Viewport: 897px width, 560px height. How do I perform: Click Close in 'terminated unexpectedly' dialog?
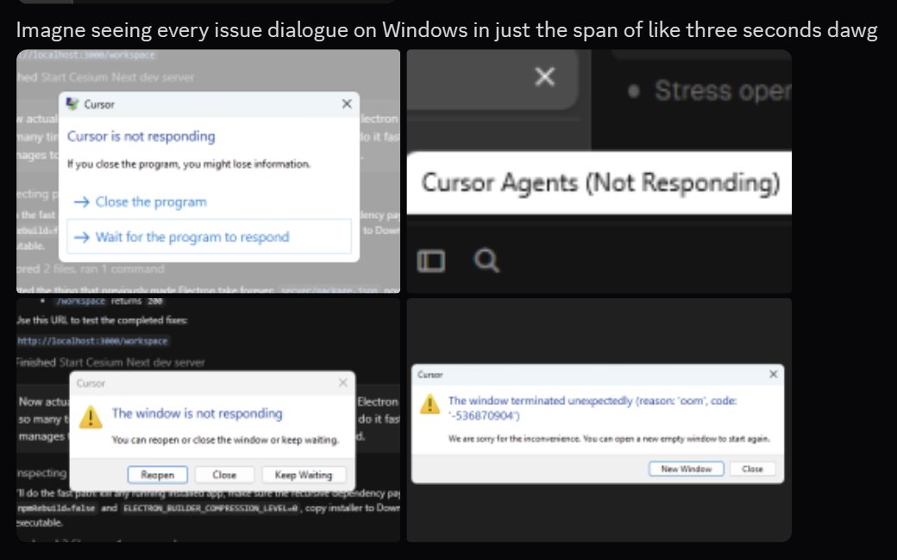[x=752, y=469]
